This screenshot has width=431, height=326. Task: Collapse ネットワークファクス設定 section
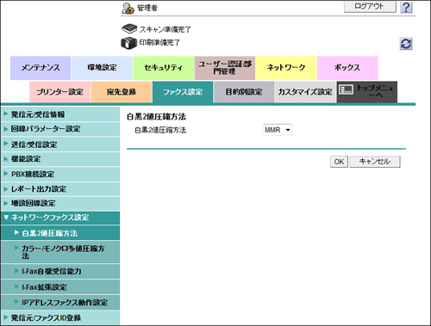click(x=60, y=218)
